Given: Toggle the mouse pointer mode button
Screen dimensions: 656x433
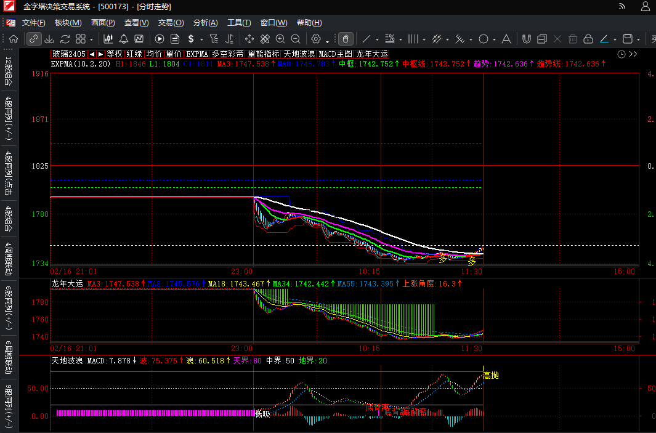Looking at the screenshot, I should pos(345,39).
